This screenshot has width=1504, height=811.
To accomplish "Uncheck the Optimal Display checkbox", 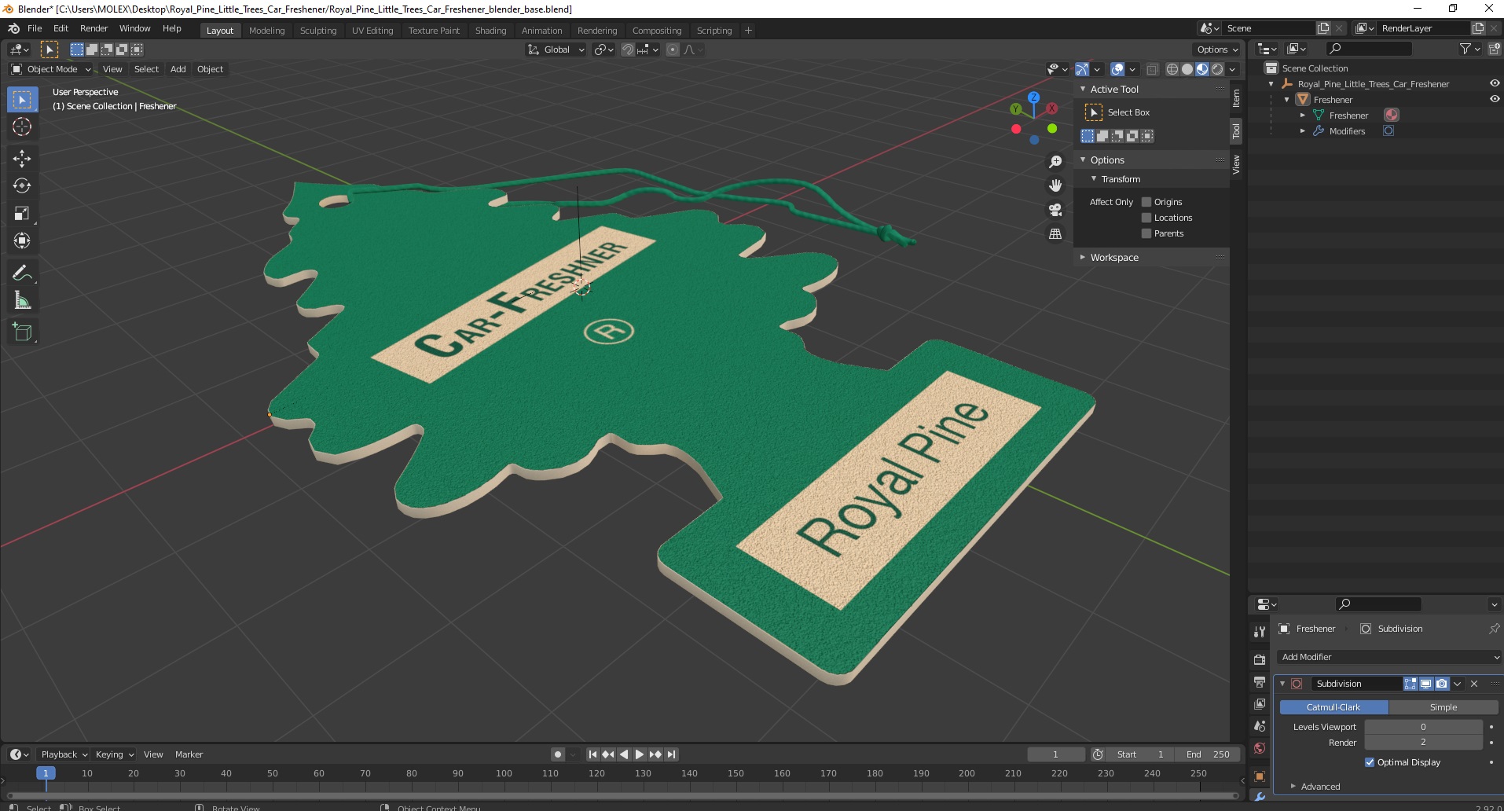I will 1370,762.
